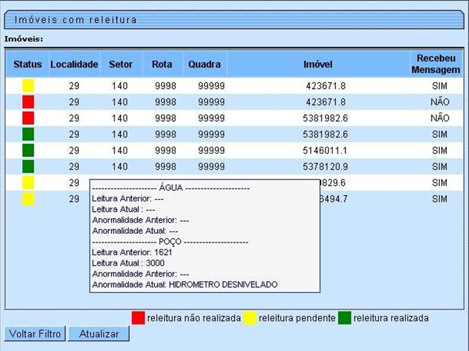Click red status square for imóvel 5381982.6
This screenshot has width=469, height=351.
28,118
